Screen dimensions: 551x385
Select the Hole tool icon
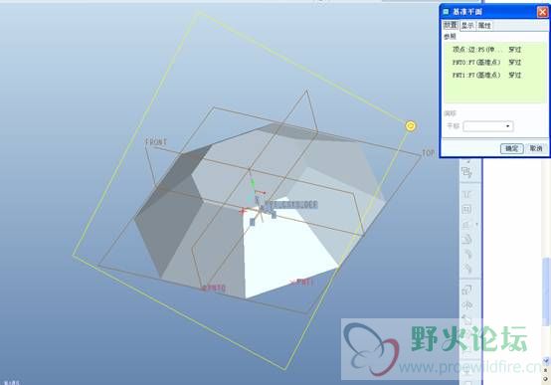(x=466, y=194)
